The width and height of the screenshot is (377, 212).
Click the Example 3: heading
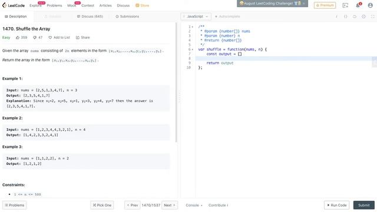[x=12, y=147]
